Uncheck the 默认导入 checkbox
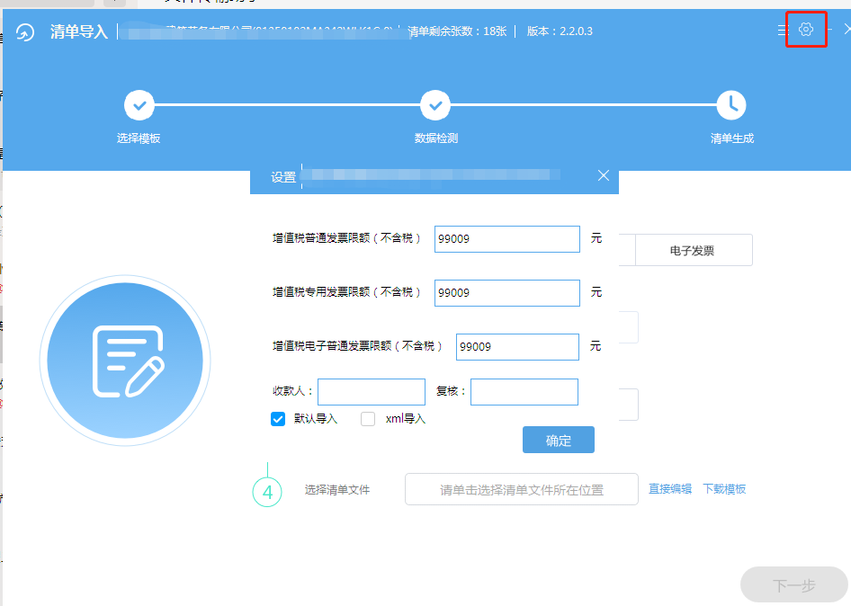 [x=278, y=419]
